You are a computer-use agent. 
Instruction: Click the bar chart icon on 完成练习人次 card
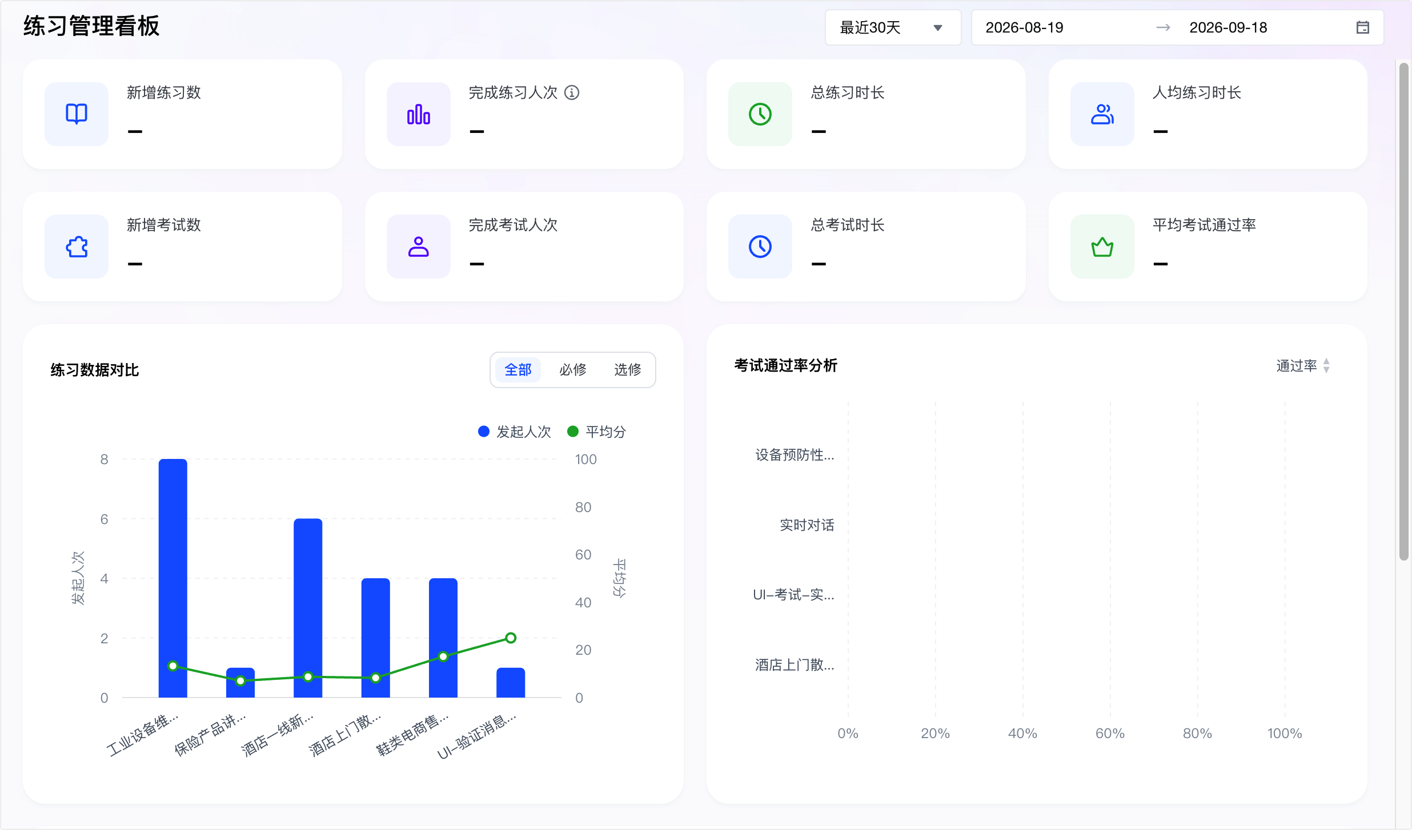[419, 114]
